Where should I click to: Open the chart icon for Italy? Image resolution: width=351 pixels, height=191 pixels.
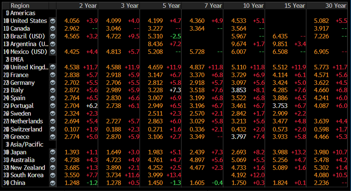(53, 91)
